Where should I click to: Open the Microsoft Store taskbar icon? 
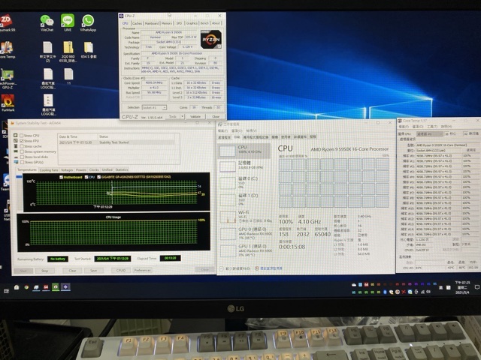pos(17,287)
